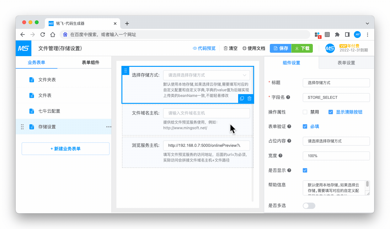
Task: Click the copy icon on selected field
Action: point(242,99)
